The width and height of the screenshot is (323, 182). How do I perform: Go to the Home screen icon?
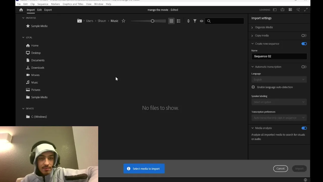point(21,10)
